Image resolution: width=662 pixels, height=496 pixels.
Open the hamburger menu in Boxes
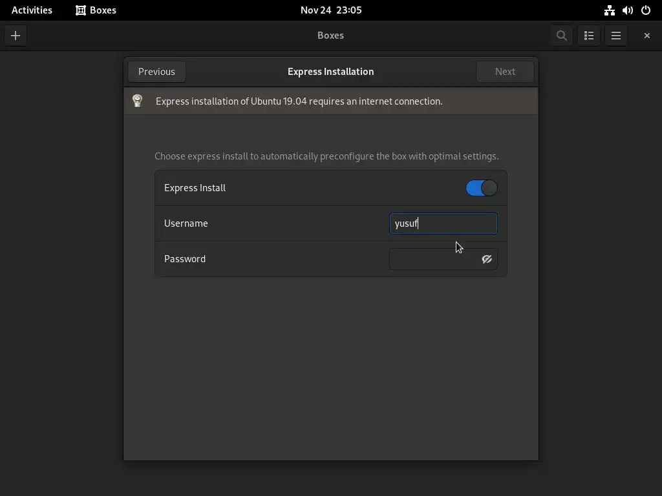pos(616,36)
